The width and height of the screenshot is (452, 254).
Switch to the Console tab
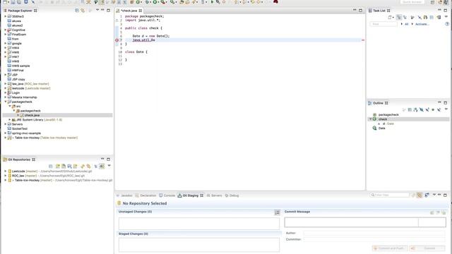pyautogui.click(x=167, y=195)
